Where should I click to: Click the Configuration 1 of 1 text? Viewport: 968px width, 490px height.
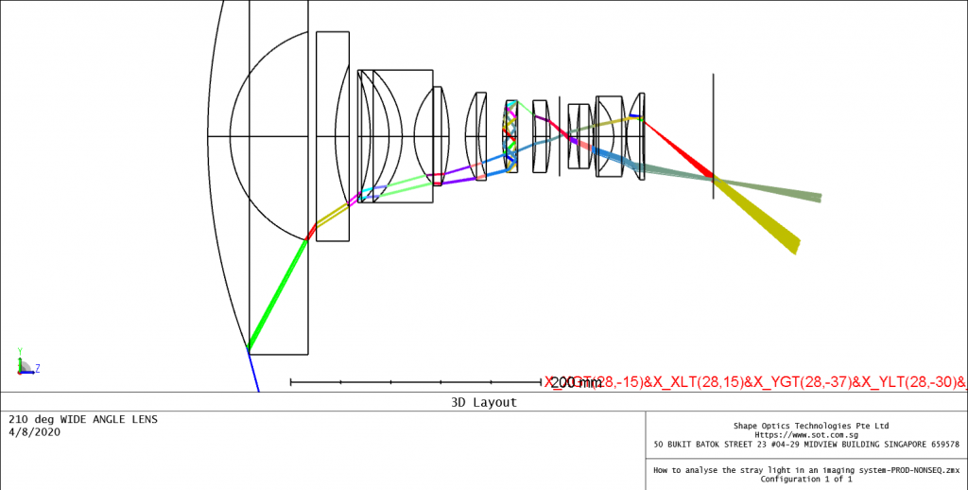click(805, 479)
